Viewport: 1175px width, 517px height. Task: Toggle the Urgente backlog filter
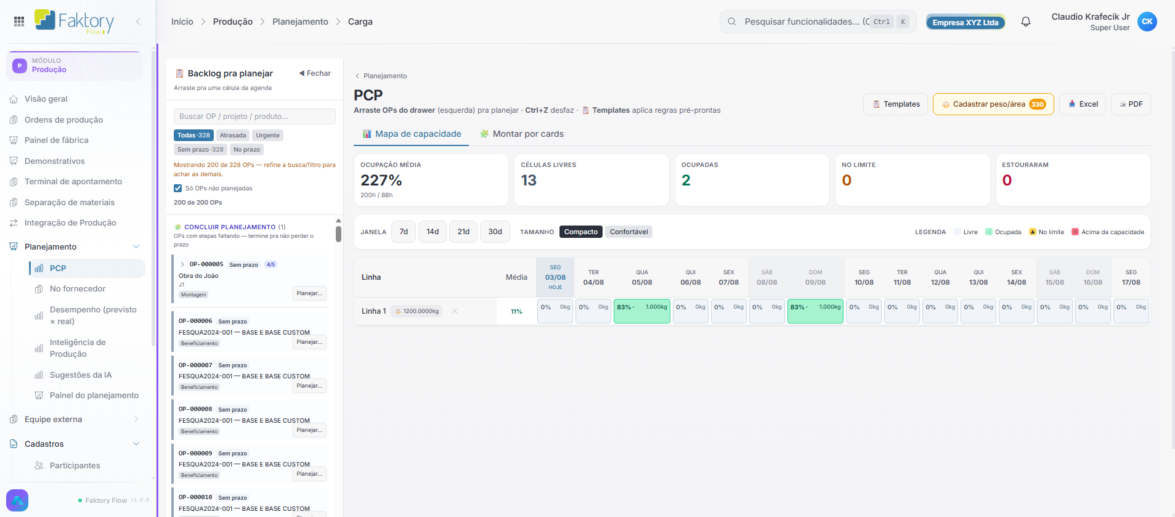(x=267, y=136)
